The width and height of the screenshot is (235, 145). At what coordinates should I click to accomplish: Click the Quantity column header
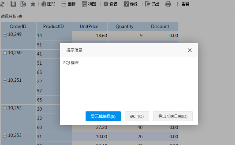[125, 27]
